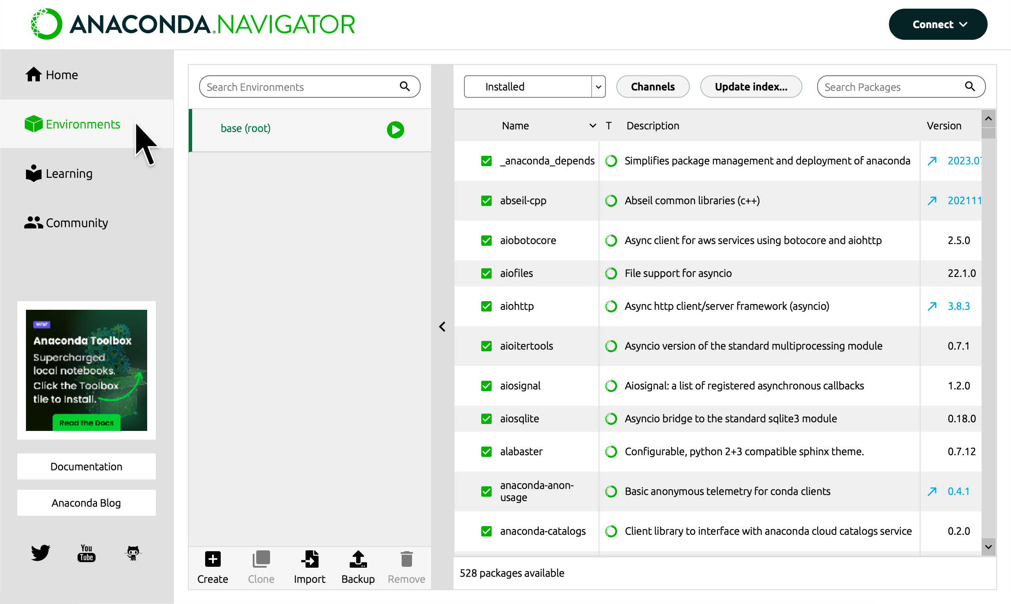Open the Channels configuration
This screenshot has height=604, width=1011.
tap(652, 86)
